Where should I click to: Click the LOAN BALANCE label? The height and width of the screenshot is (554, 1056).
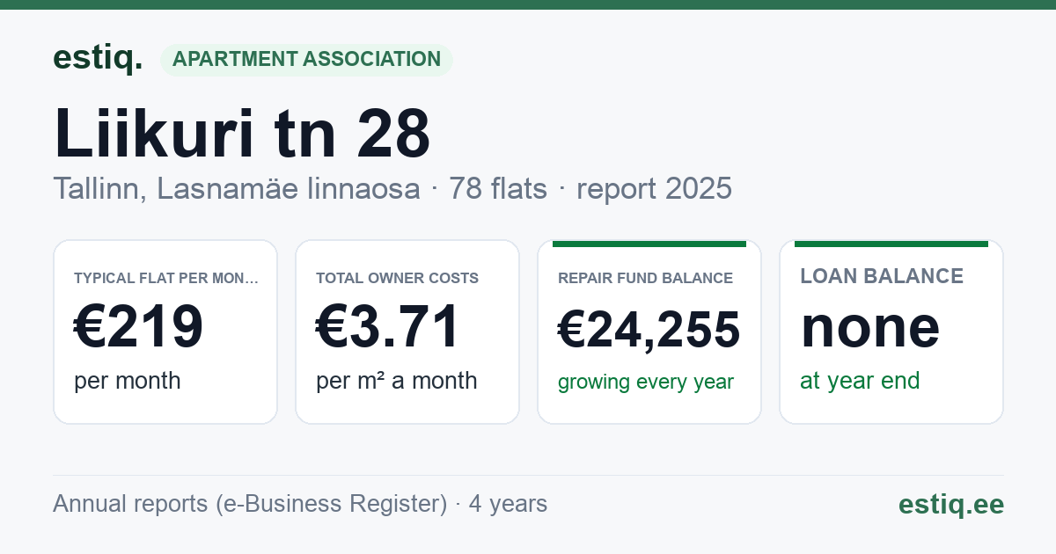pos(882,276)
